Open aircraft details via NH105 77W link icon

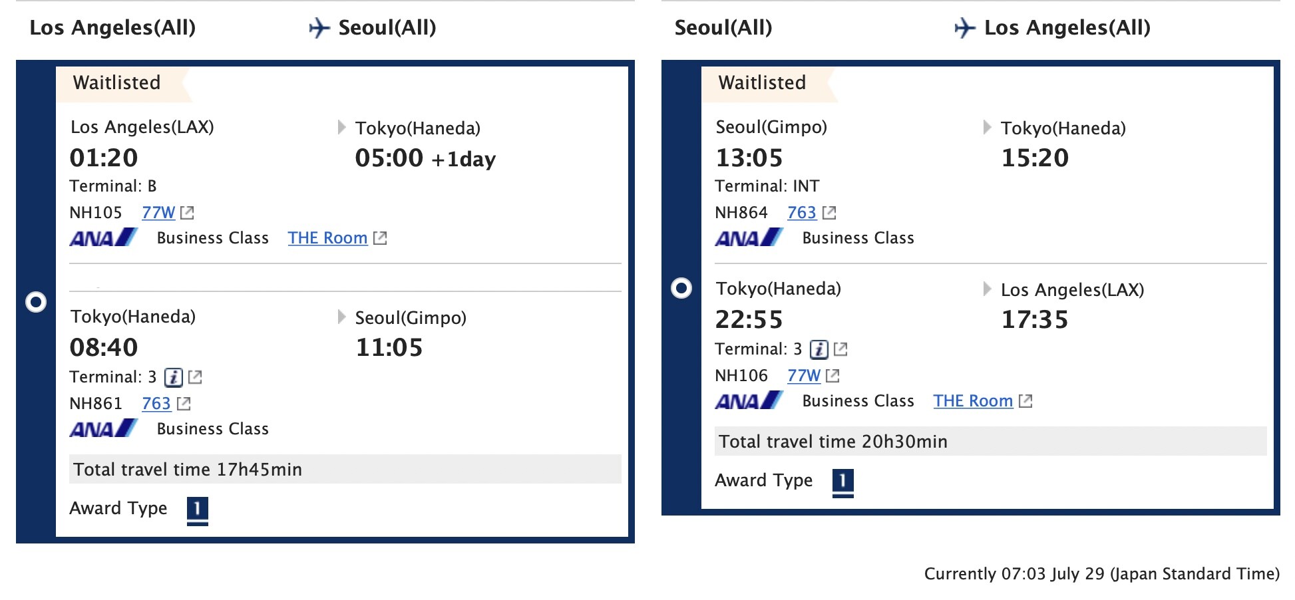(188, 212)
